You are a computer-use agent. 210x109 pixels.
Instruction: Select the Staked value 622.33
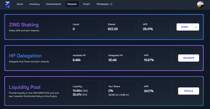(x=113, y=29)
